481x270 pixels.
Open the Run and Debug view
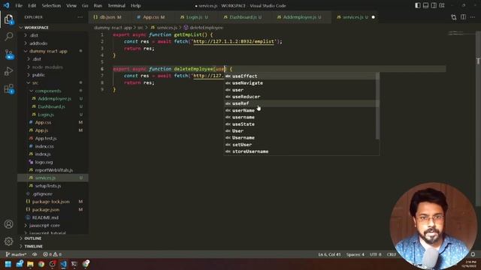[x=8, y=71]
